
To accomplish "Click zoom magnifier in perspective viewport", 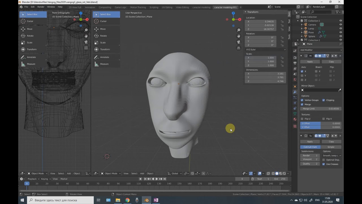I will (x=239, y=30).
